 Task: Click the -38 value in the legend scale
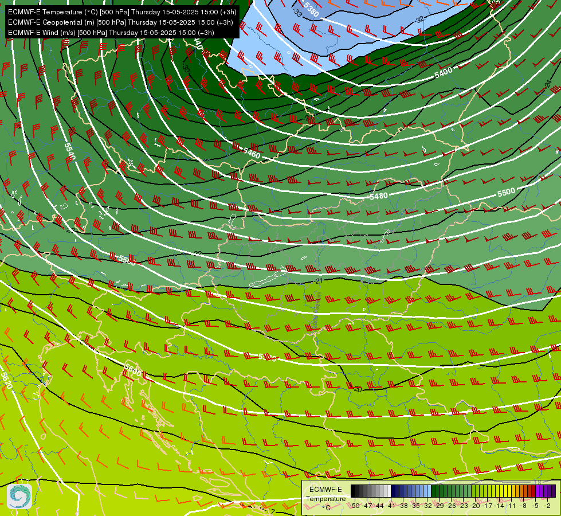coord(403,506)
